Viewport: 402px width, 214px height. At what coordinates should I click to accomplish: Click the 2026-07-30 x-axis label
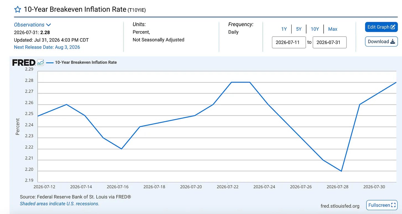374,187
